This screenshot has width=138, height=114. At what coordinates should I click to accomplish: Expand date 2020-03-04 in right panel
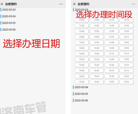click(81, 87)
